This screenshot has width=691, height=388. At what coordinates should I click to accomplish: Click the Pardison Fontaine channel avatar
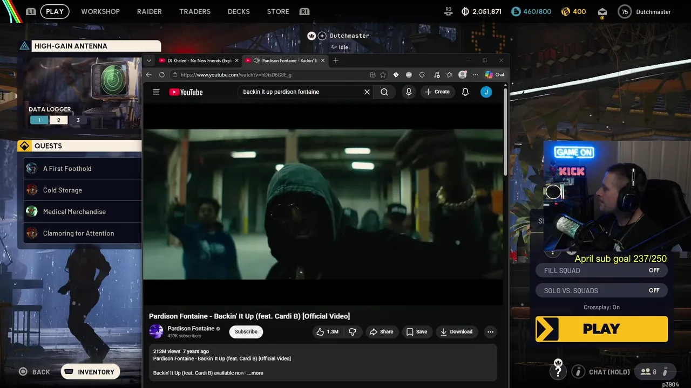point(156,331)
